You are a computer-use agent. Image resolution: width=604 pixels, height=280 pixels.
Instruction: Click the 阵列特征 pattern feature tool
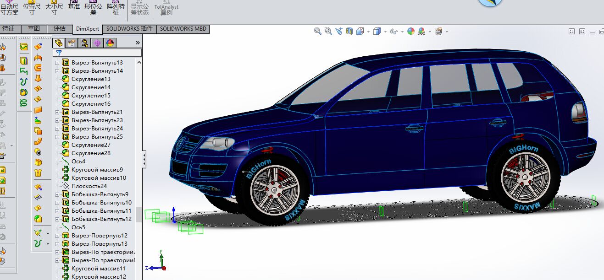pyautogui.click(x=116, y=8)
